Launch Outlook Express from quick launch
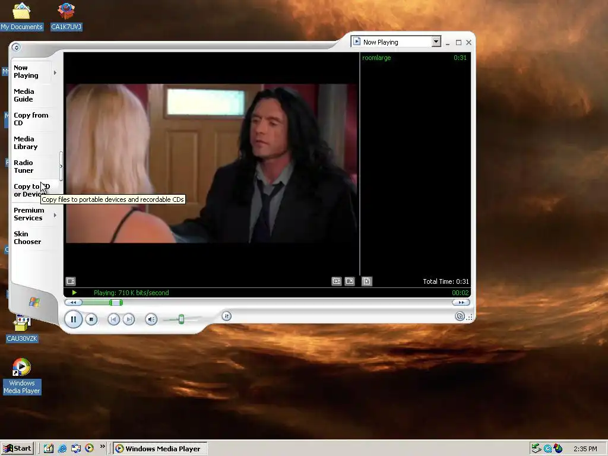608x456 pixels. tap(75, 449)
